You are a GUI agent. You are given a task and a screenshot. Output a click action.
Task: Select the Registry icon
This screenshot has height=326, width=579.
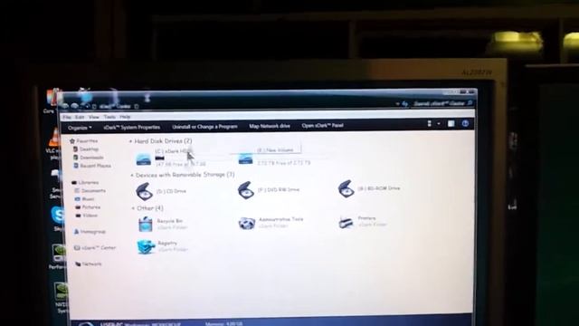click(x=146, y=247)
